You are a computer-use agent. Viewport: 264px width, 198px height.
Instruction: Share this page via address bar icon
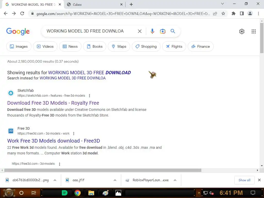[x=215, y=13]
